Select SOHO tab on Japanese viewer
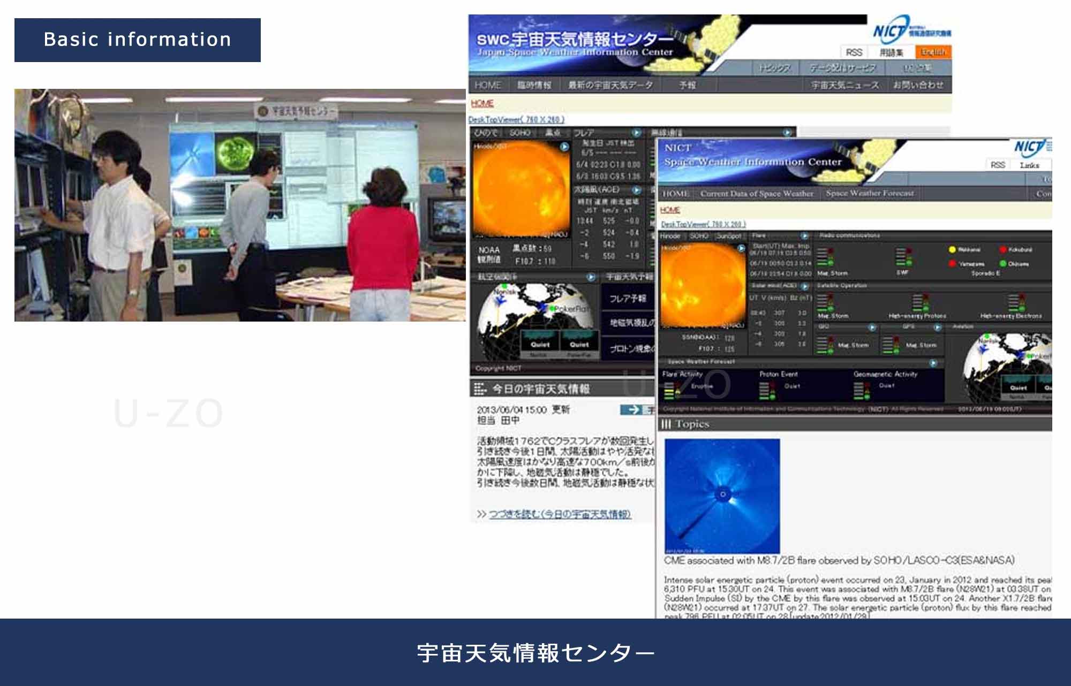This screenshot has height=686, width=1071. click(519, 133)
